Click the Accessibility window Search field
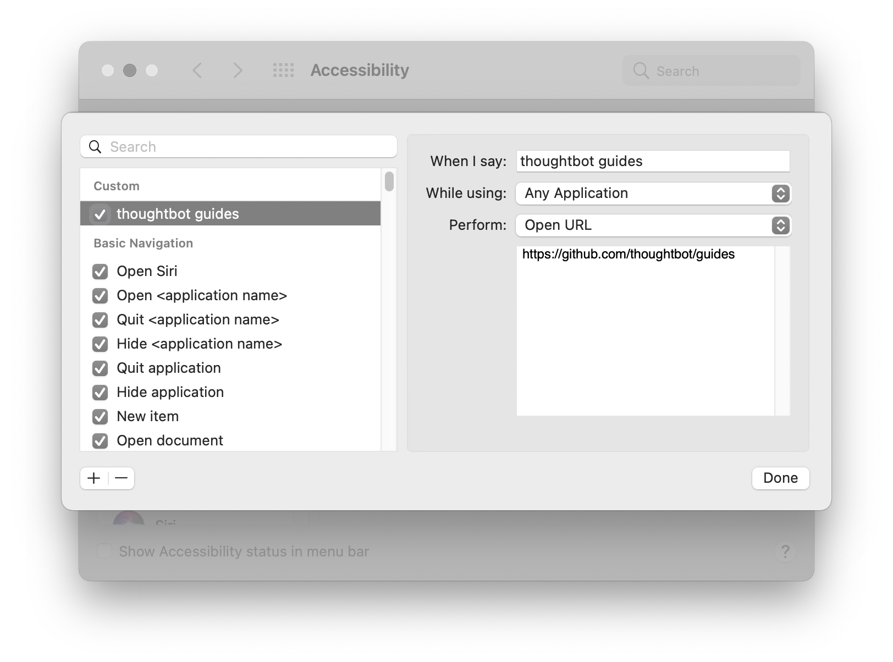Viewport: 893px width, 662px height. (x=711, y=70)
